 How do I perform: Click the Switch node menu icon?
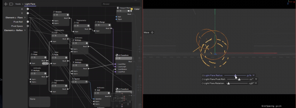coord(86,82)
